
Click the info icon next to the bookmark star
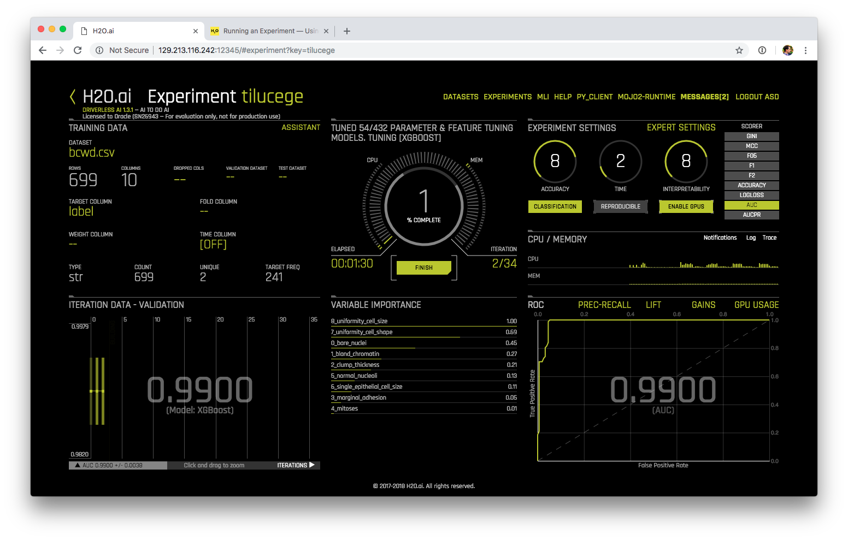point(762,50)
